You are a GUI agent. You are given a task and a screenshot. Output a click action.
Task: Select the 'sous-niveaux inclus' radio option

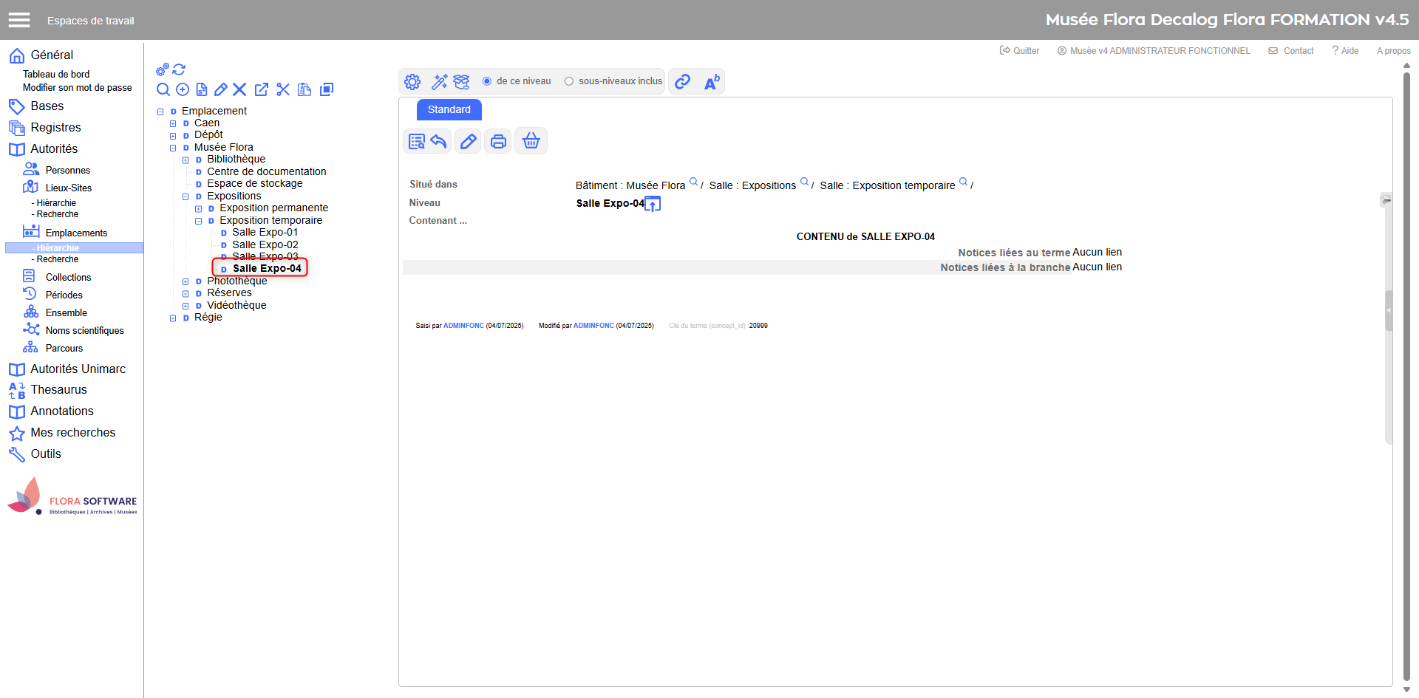(x=569, y=81)
